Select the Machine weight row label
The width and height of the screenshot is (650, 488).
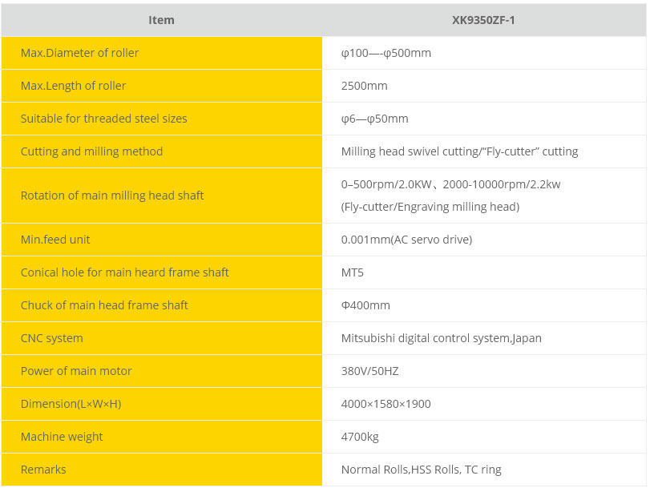coord(62,437)
